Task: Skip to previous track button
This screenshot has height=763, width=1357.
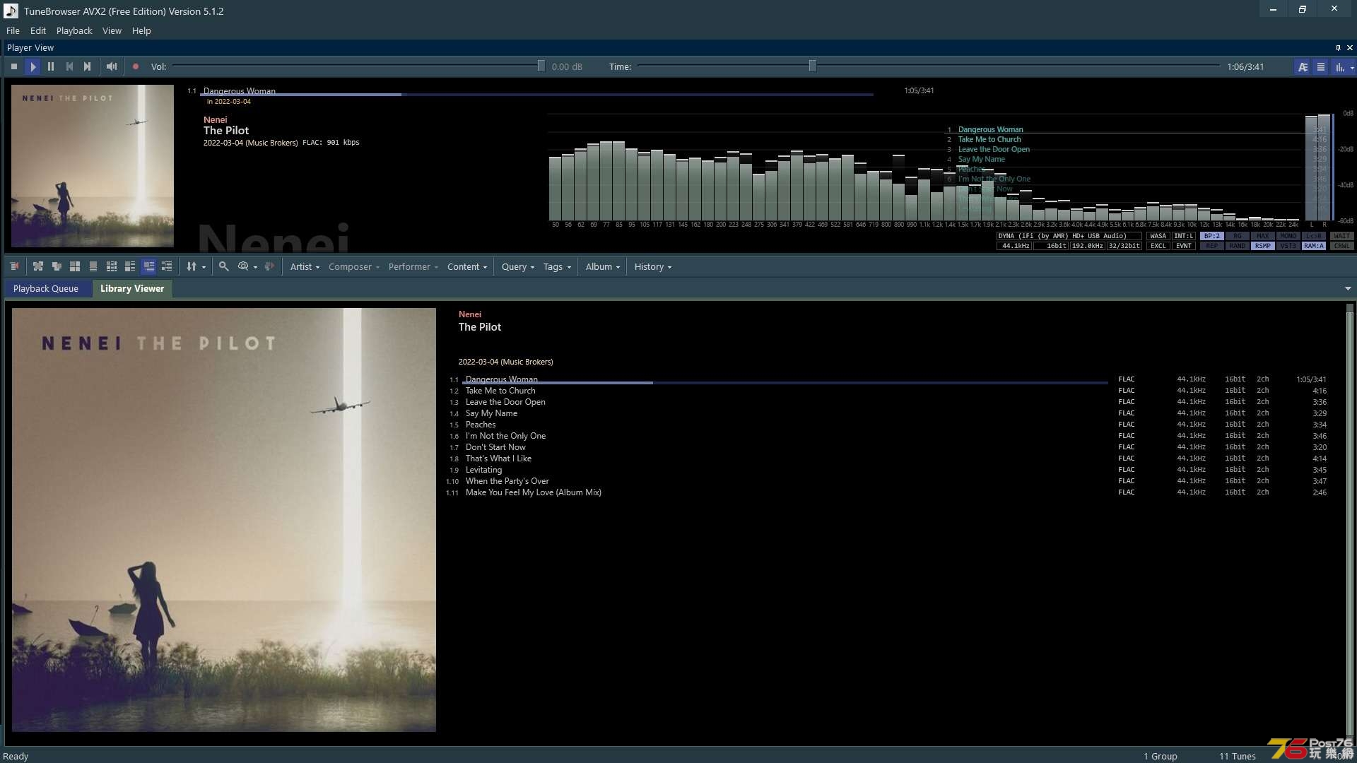Action: [69, 66]
